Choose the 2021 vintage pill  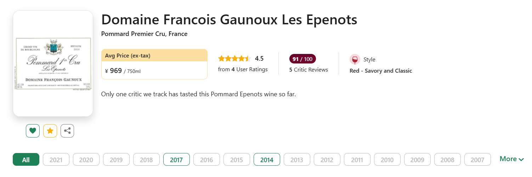click(56, 160)
